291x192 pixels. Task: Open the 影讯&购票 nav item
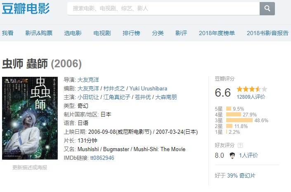[x=39, y=33]
